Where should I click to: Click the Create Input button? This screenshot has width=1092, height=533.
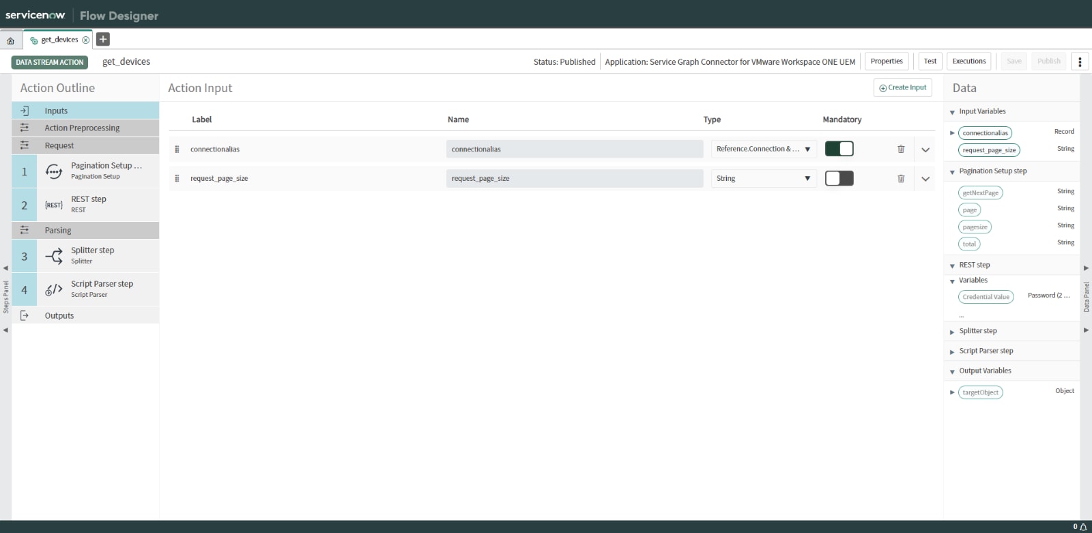902,88
